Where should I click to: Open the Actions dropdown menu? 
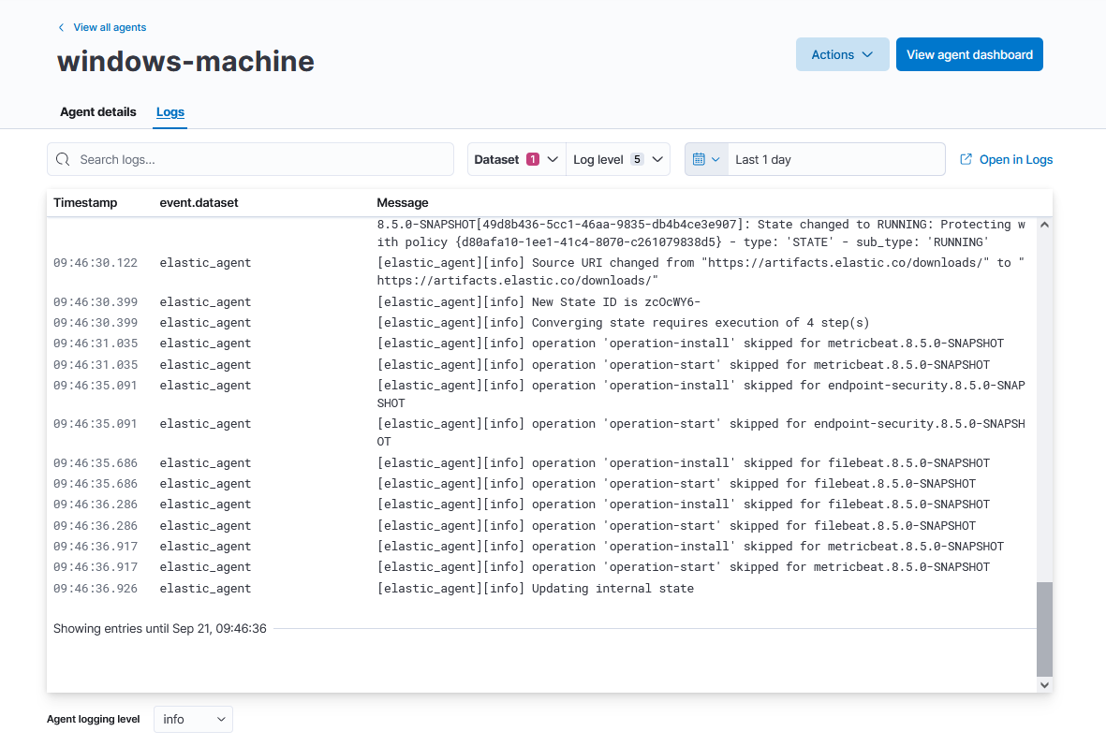(x=842, y=54)
